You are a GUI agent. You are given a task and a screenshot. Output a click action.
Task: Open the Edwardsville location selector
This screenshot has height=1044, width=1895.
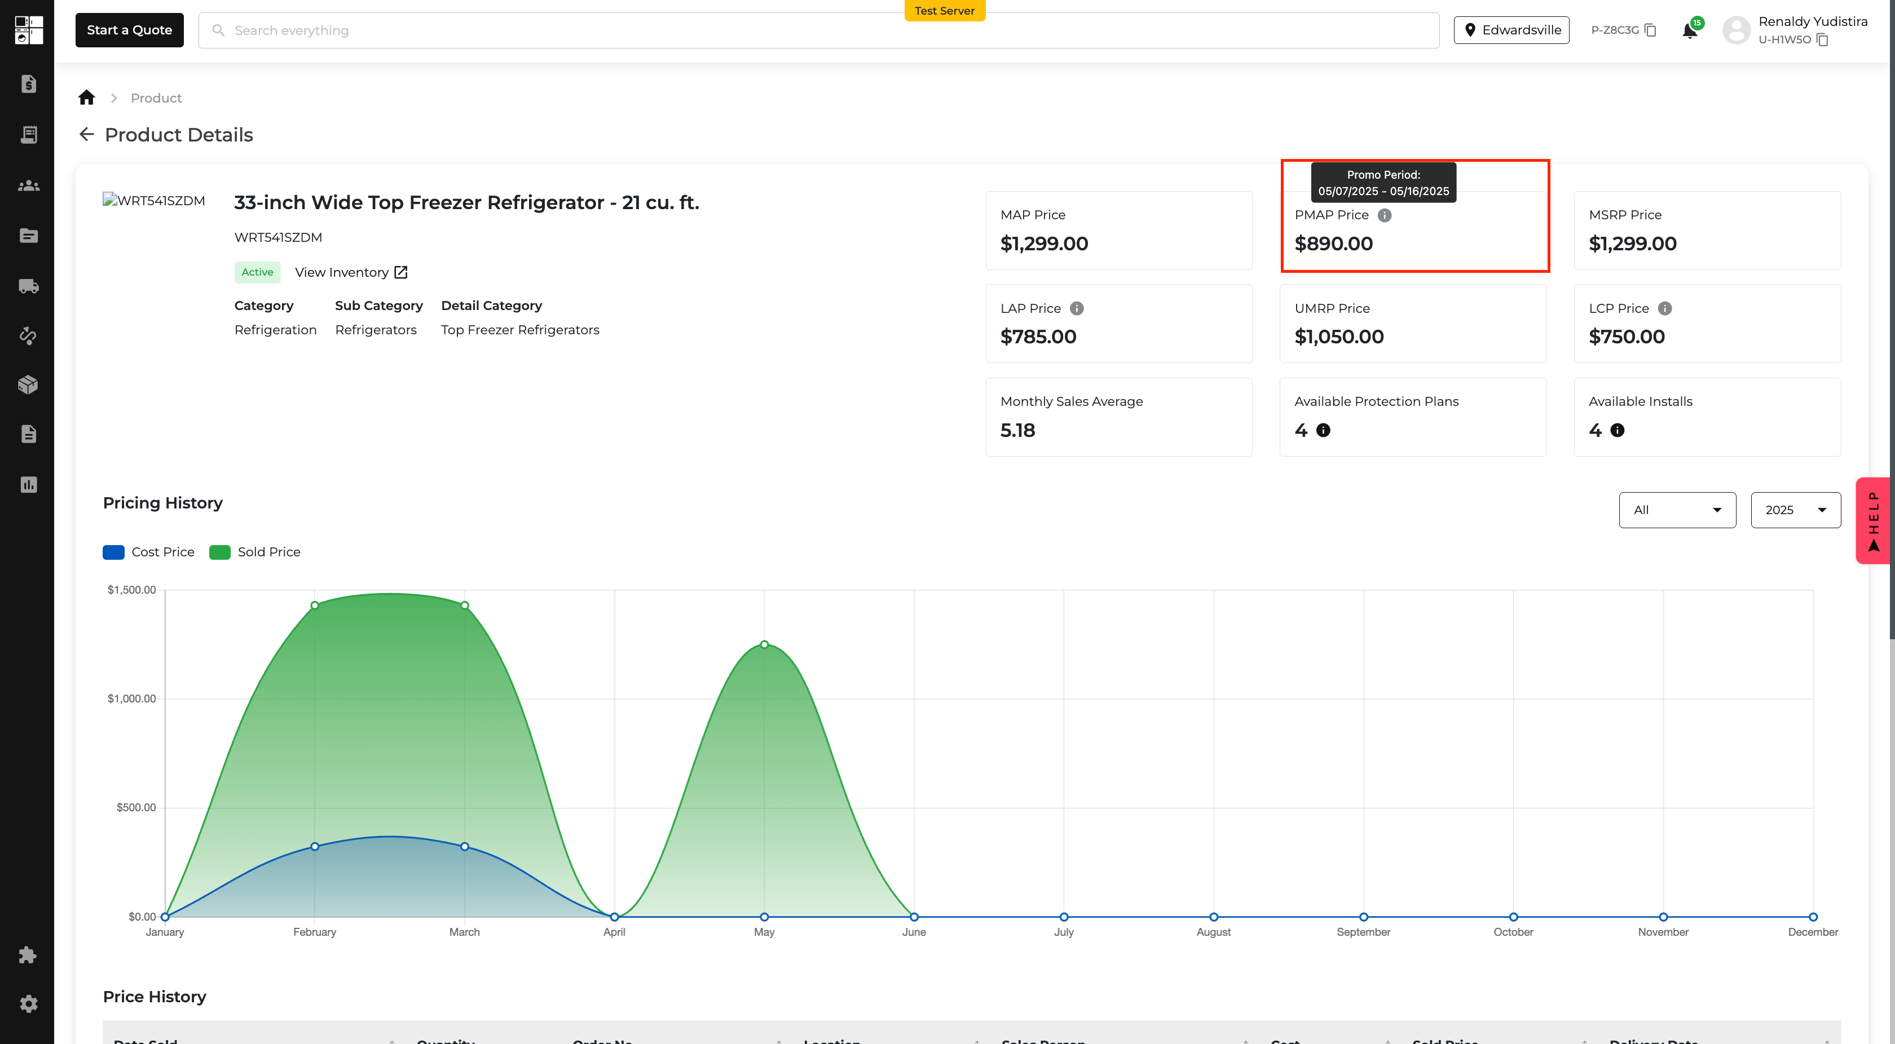[x=1511, y=30]
